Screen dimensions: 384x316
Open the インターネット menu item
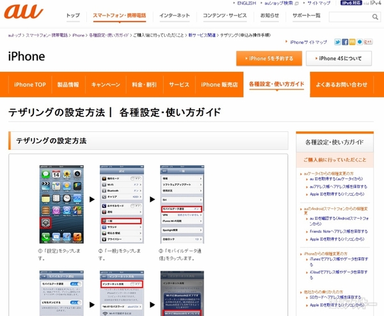(174, 15)
